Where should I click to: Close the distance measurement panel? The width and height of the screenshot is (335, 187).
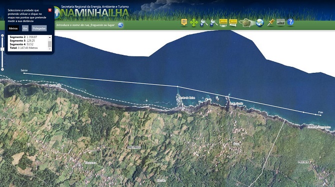pyautogui.click(x=50, y=10)
